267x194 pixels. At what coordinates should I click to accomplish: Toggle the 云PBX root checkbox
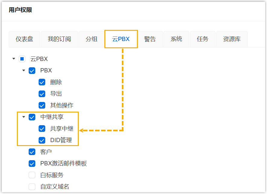[x=22, y=59]
